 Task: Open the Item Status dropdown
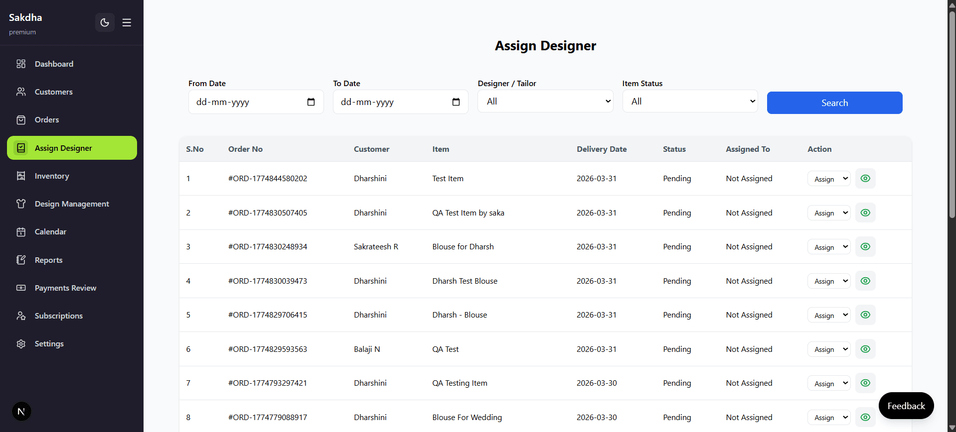click(690, 101)
